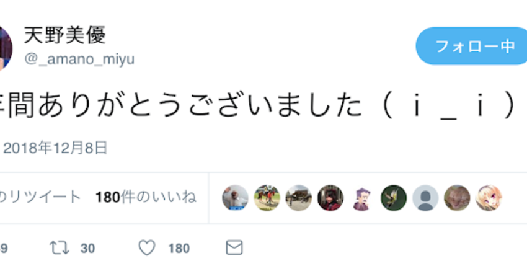View the リツイート retweets list
The height and width of the screenshot is (279, 527).
41,197
